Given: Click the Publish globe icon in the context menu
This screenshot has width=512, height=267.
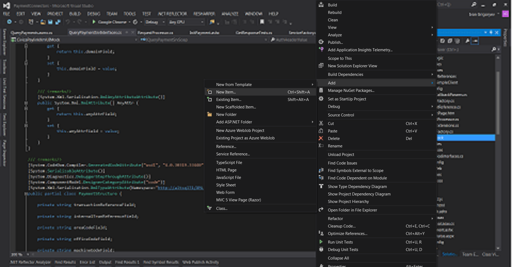Looking at the screenshot, I should [x=321, y=42].
